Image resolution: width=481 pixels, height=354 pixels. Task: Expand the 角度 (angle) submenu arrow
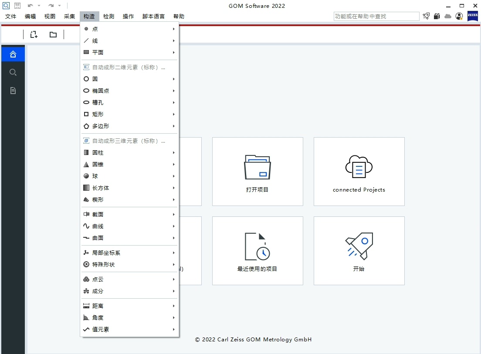(x=174, y=317)
